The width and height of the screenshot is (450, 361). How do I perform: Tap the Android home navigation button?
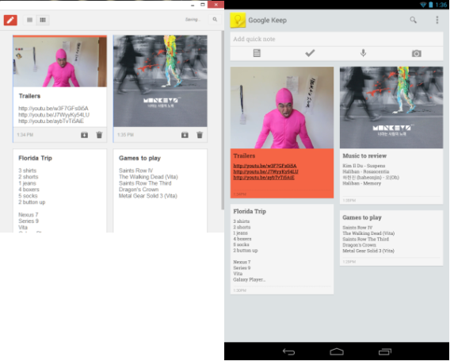click(337, 351)
